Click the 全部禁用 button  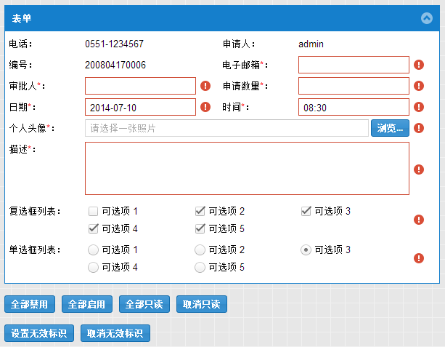pos(30,304)
